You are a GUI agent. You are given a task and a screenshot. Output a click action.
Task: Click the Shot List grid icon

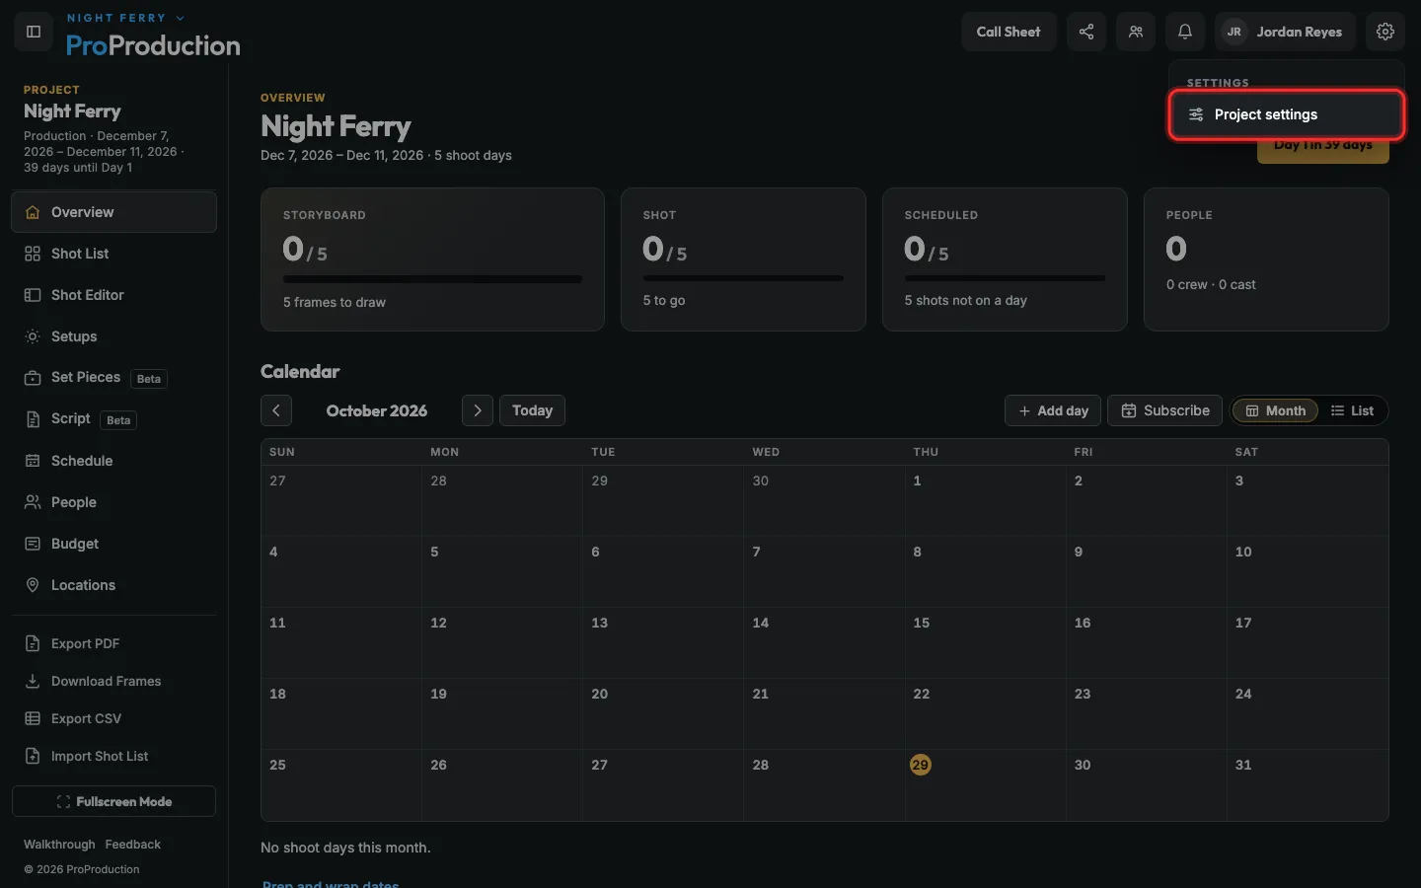click(33, 254)
